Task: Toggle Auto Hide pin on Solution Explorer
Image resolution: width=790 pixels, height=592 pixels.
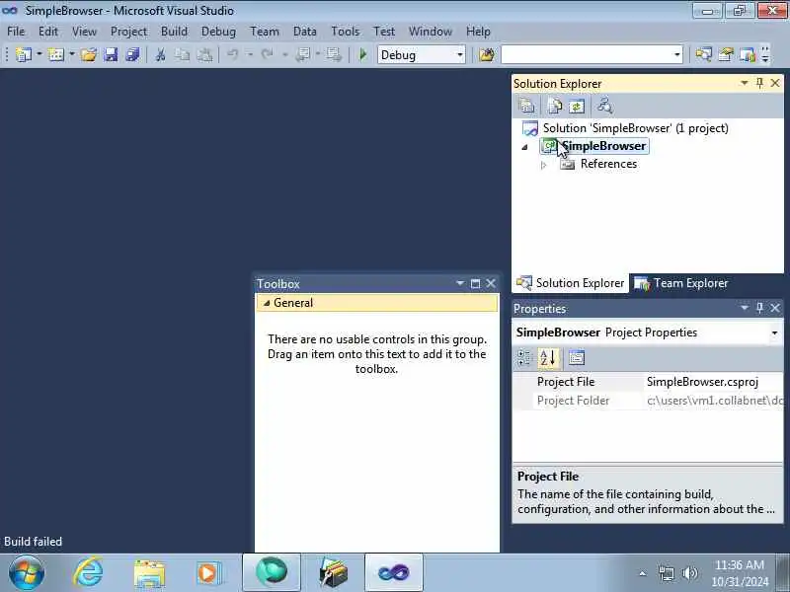Action: point(759,83)
